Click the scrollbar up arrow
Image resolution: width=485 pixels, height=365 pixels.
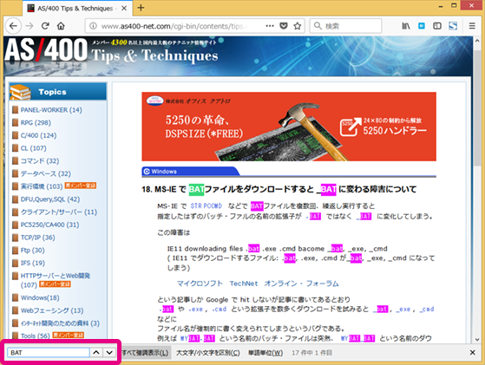point(476,40)
